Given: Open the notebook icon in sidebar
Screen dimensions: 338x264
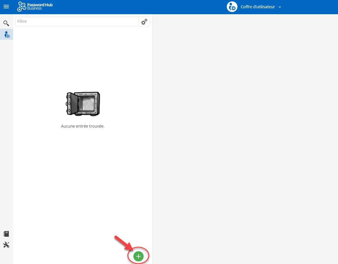Looking at the screenshot, I should pos(6,234).
